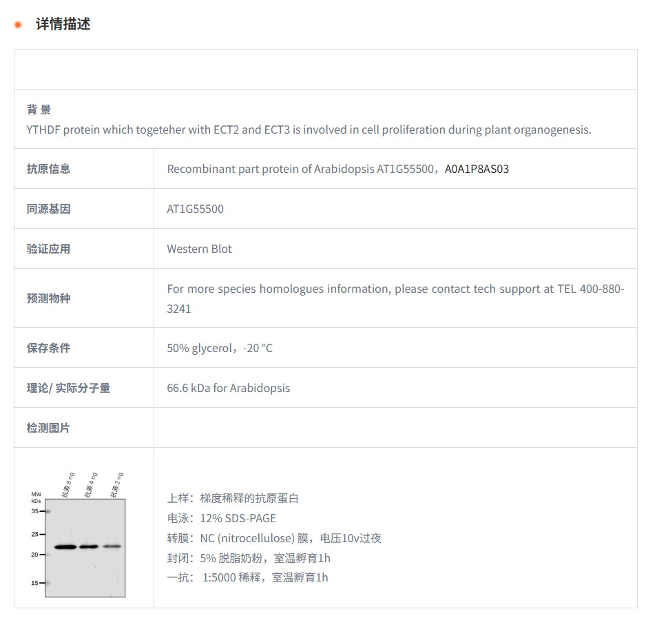This screenshot has width=657, height=629.
Task: Select the 66.6 kDa for Arabidopsis value
Action: (x=228, y=388)
